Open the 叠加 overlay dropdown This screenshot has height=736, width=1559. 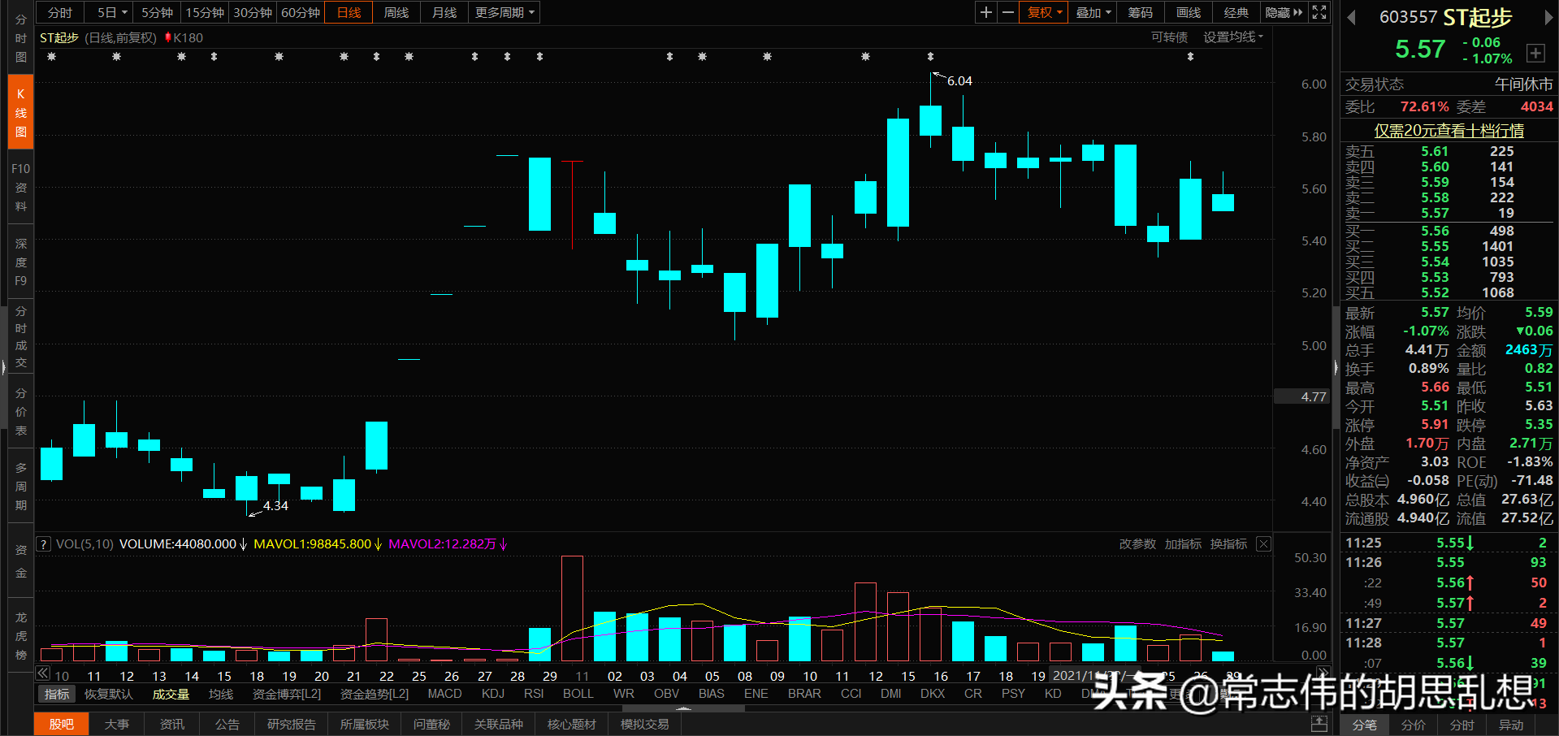point(1092,12)
